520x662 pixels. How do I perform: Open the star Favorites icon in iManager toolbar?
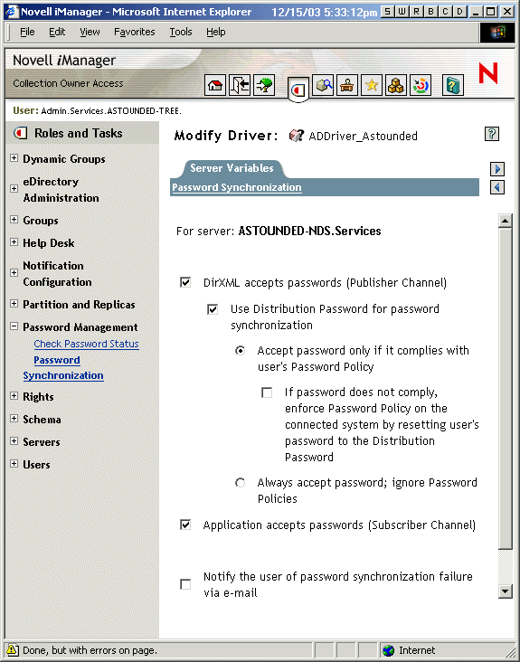click(372, 85)
